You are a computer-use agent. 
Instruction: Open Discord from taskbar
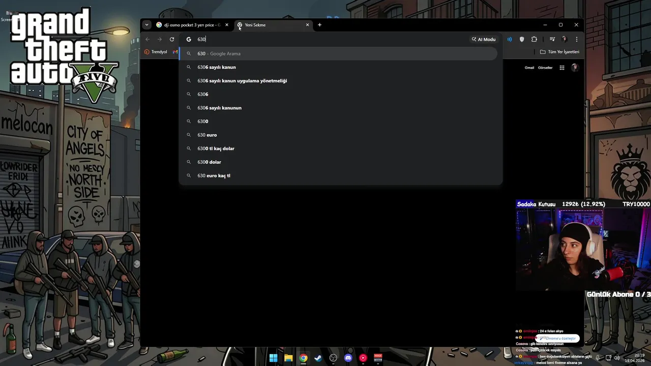pos(348,358)
